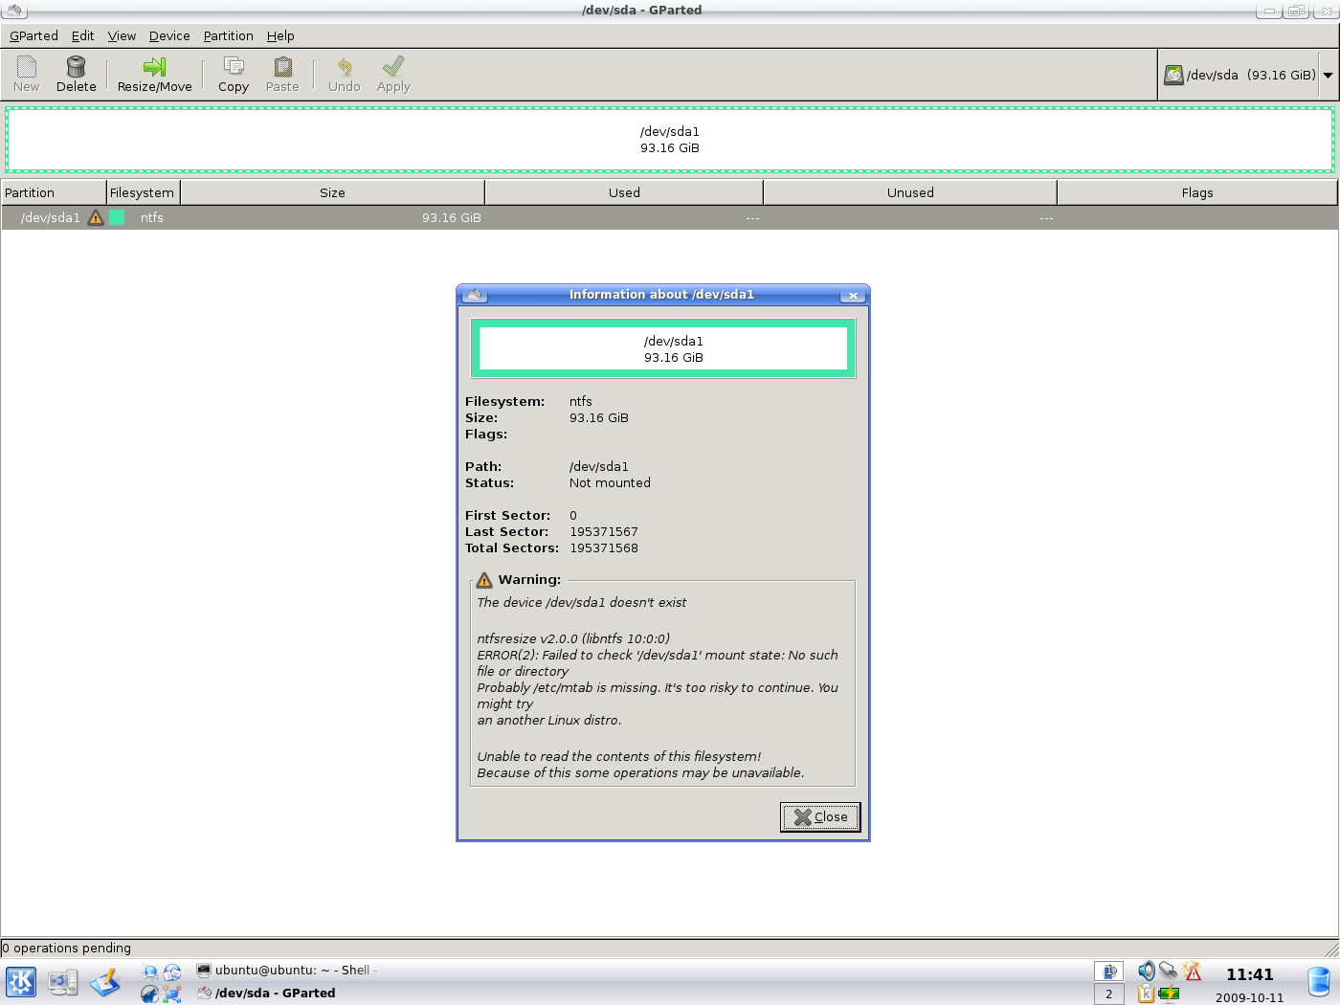Click 'Not mounted' status value in dialog

[610, 482]
